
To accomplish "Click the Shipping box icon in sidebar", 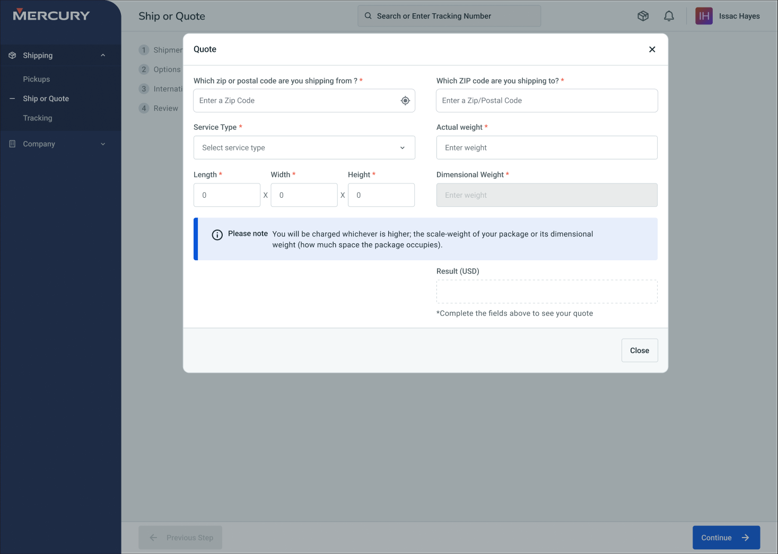I will (12, 55).
